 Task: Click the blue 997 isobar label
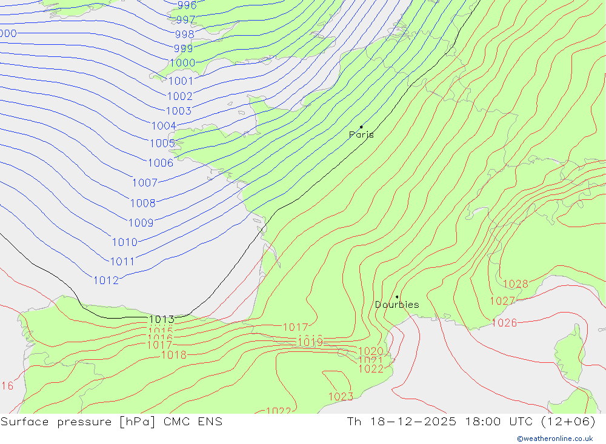pos(186,20)
